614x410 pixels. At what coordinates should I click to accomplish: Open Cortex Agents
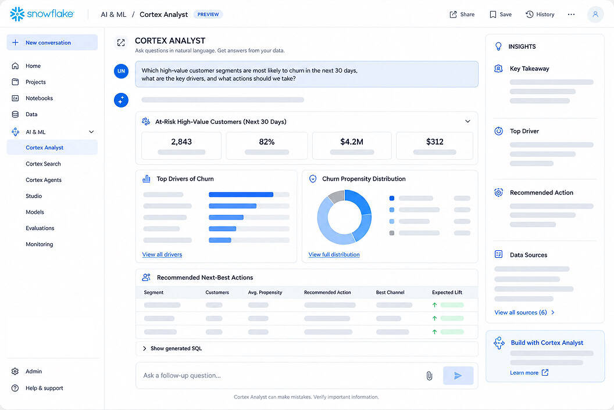(44, 180)
